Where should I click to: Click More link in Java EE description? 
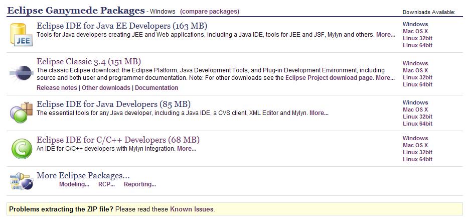click(386, 35)
